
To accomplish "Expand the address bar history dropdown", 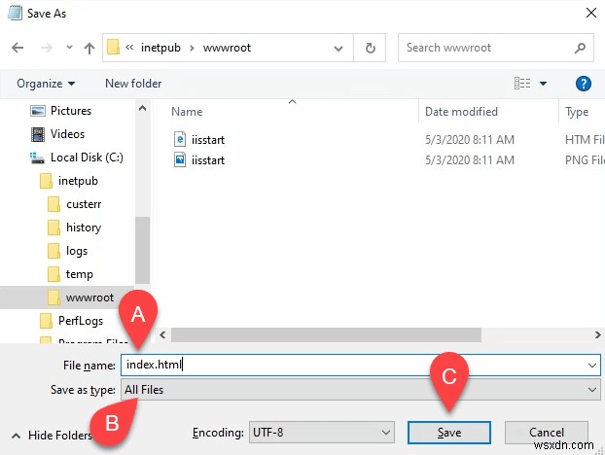I will pos(338,49).
